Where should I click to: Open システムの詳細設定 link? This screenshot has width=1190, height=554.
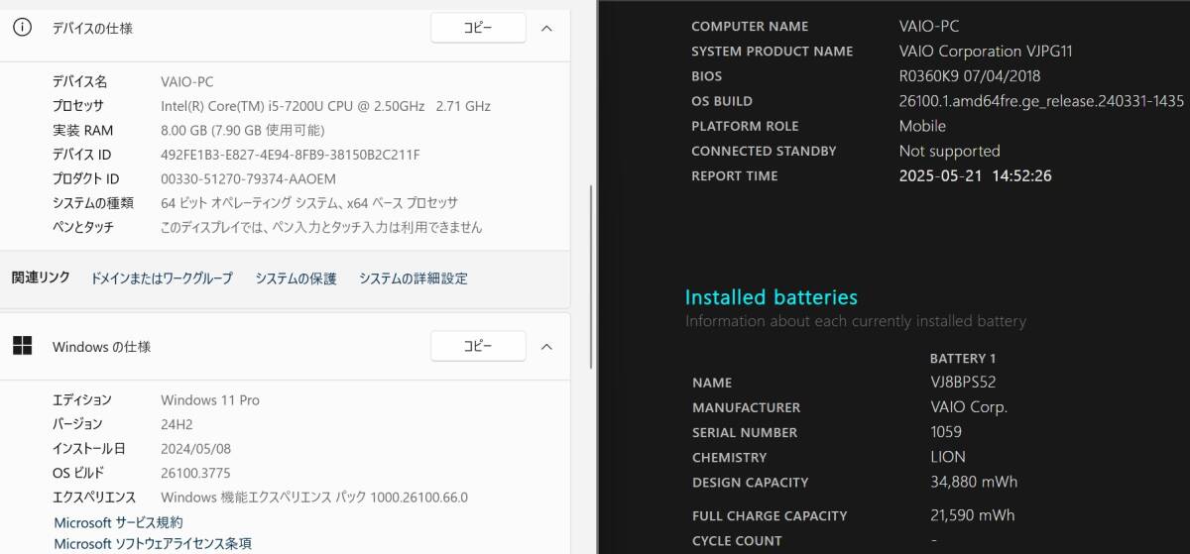tap(414, 278)
